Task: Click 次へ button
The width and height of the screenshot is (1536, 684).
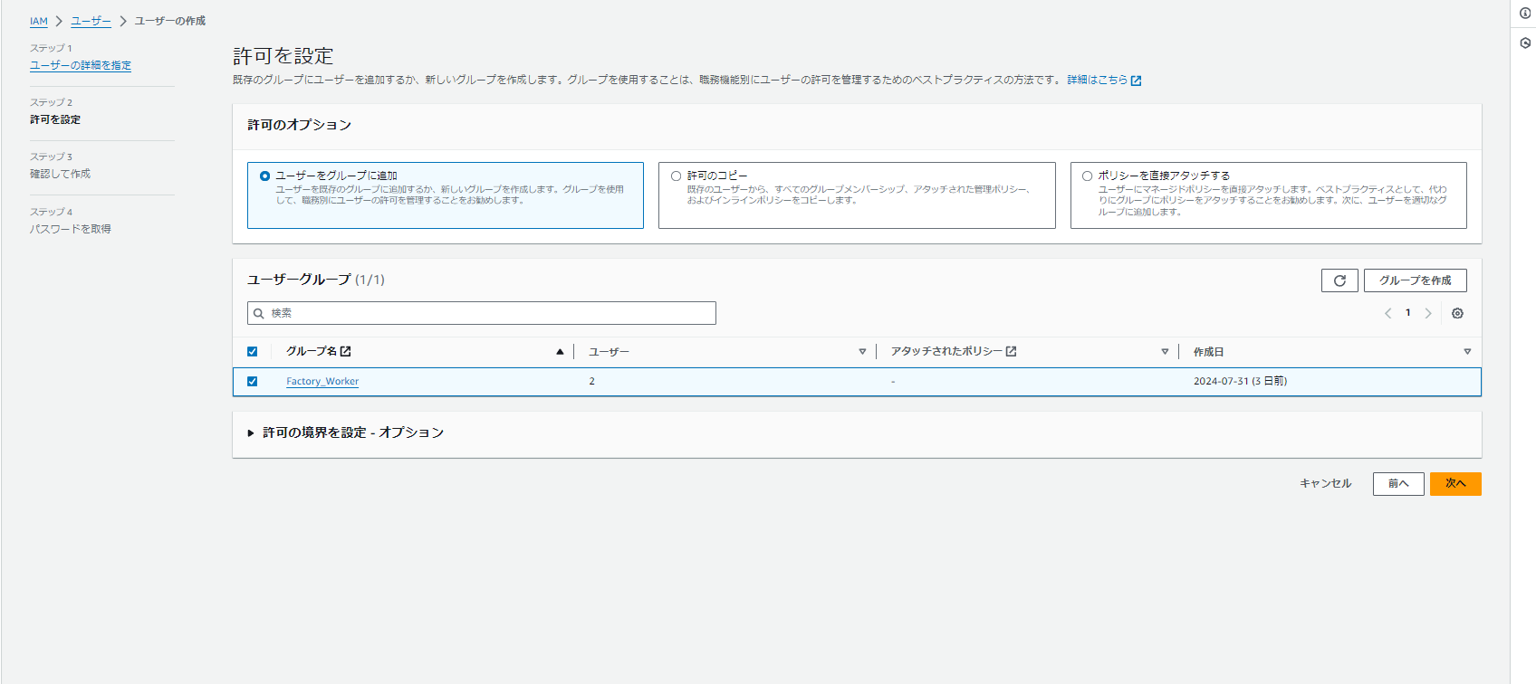Action: tap(1455, 484)
